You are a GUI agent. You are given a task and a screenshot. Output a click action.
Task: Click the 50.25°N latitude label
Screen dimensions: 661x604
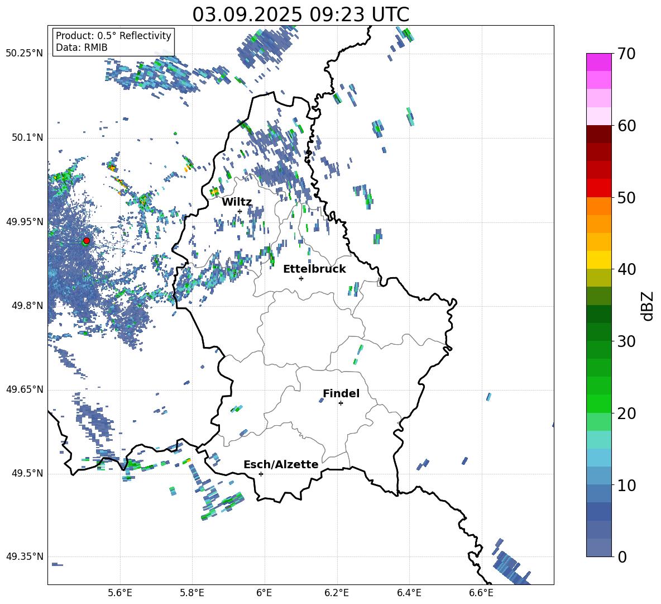[25, 54]
